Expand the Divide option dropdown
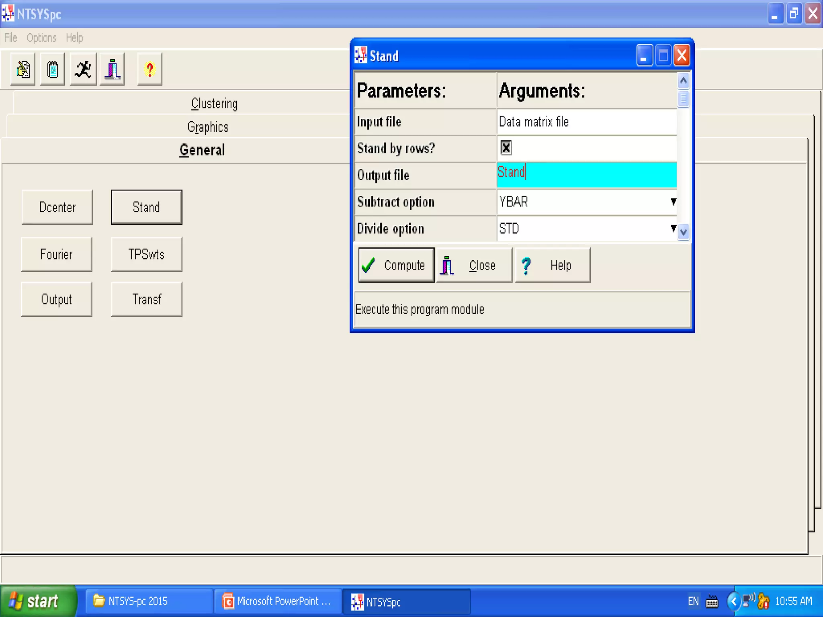Screen dimensions: 823x617 (x=673, y=229)
